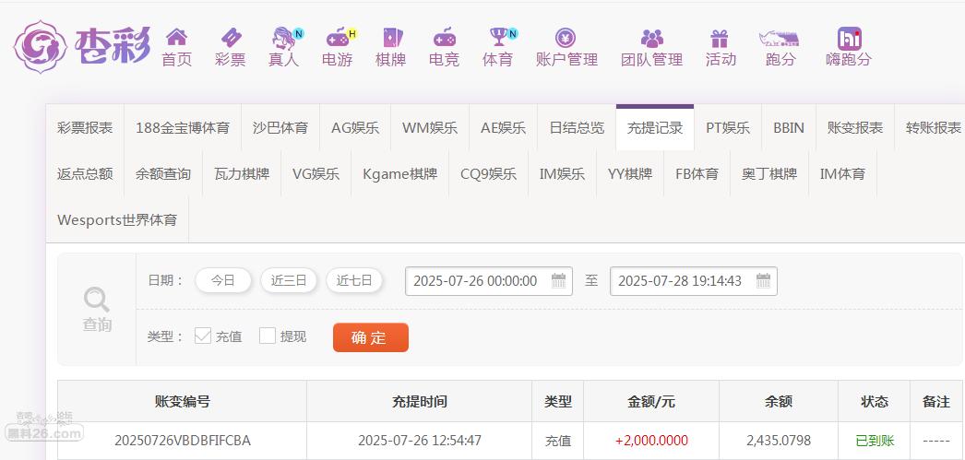Click 金额/元 column header

tap(651, 402)
